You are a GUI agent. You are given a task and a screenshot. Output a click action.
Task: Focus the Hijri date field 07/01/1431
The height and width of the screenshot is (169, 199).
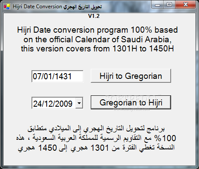point(57,76)
